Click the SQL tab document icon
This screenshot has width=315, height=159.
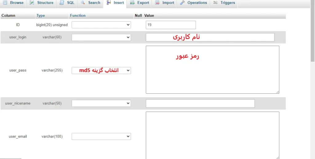coord(62,2)
